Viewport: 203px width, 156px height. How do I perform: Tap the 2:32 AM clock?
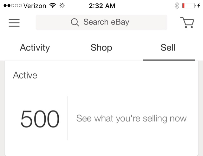click(102, 6)
